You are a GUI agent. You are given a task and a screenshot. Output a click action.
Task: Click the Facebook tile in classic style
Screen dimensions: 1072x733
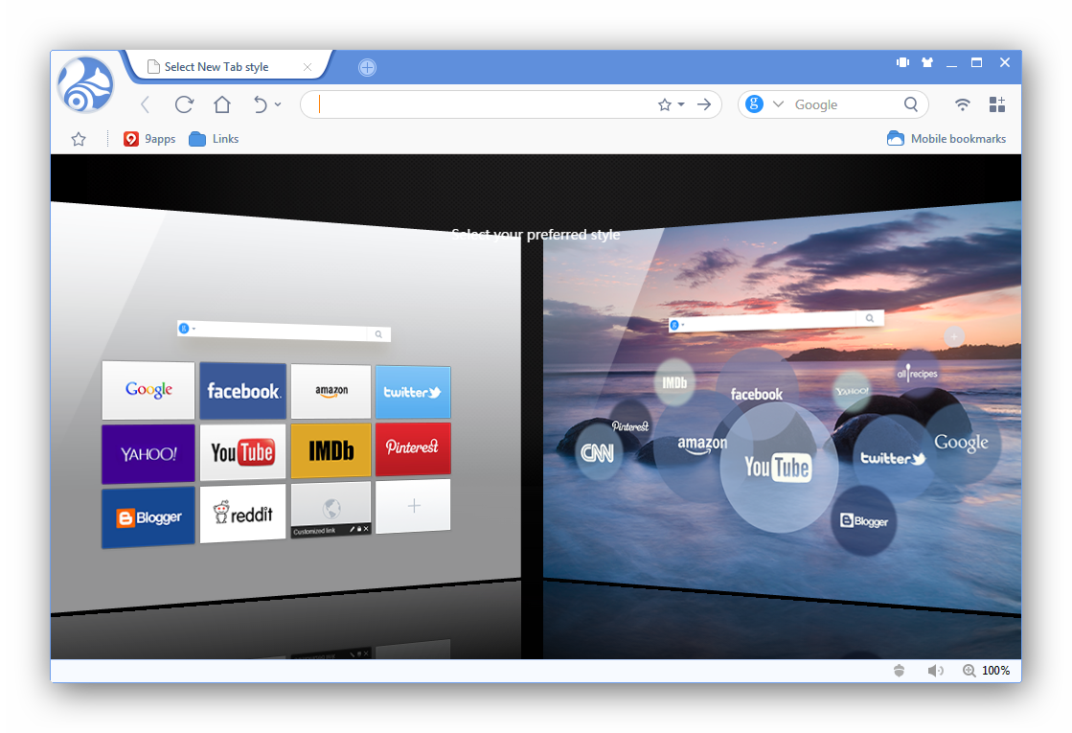point(242,390)
